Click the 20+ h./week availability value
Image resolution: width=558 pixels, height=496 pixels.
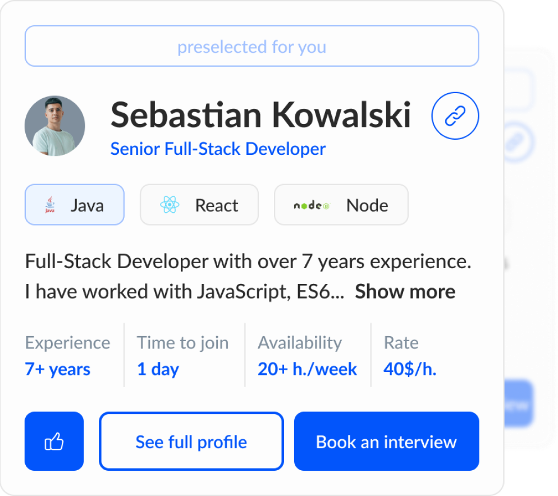[307, 369]
